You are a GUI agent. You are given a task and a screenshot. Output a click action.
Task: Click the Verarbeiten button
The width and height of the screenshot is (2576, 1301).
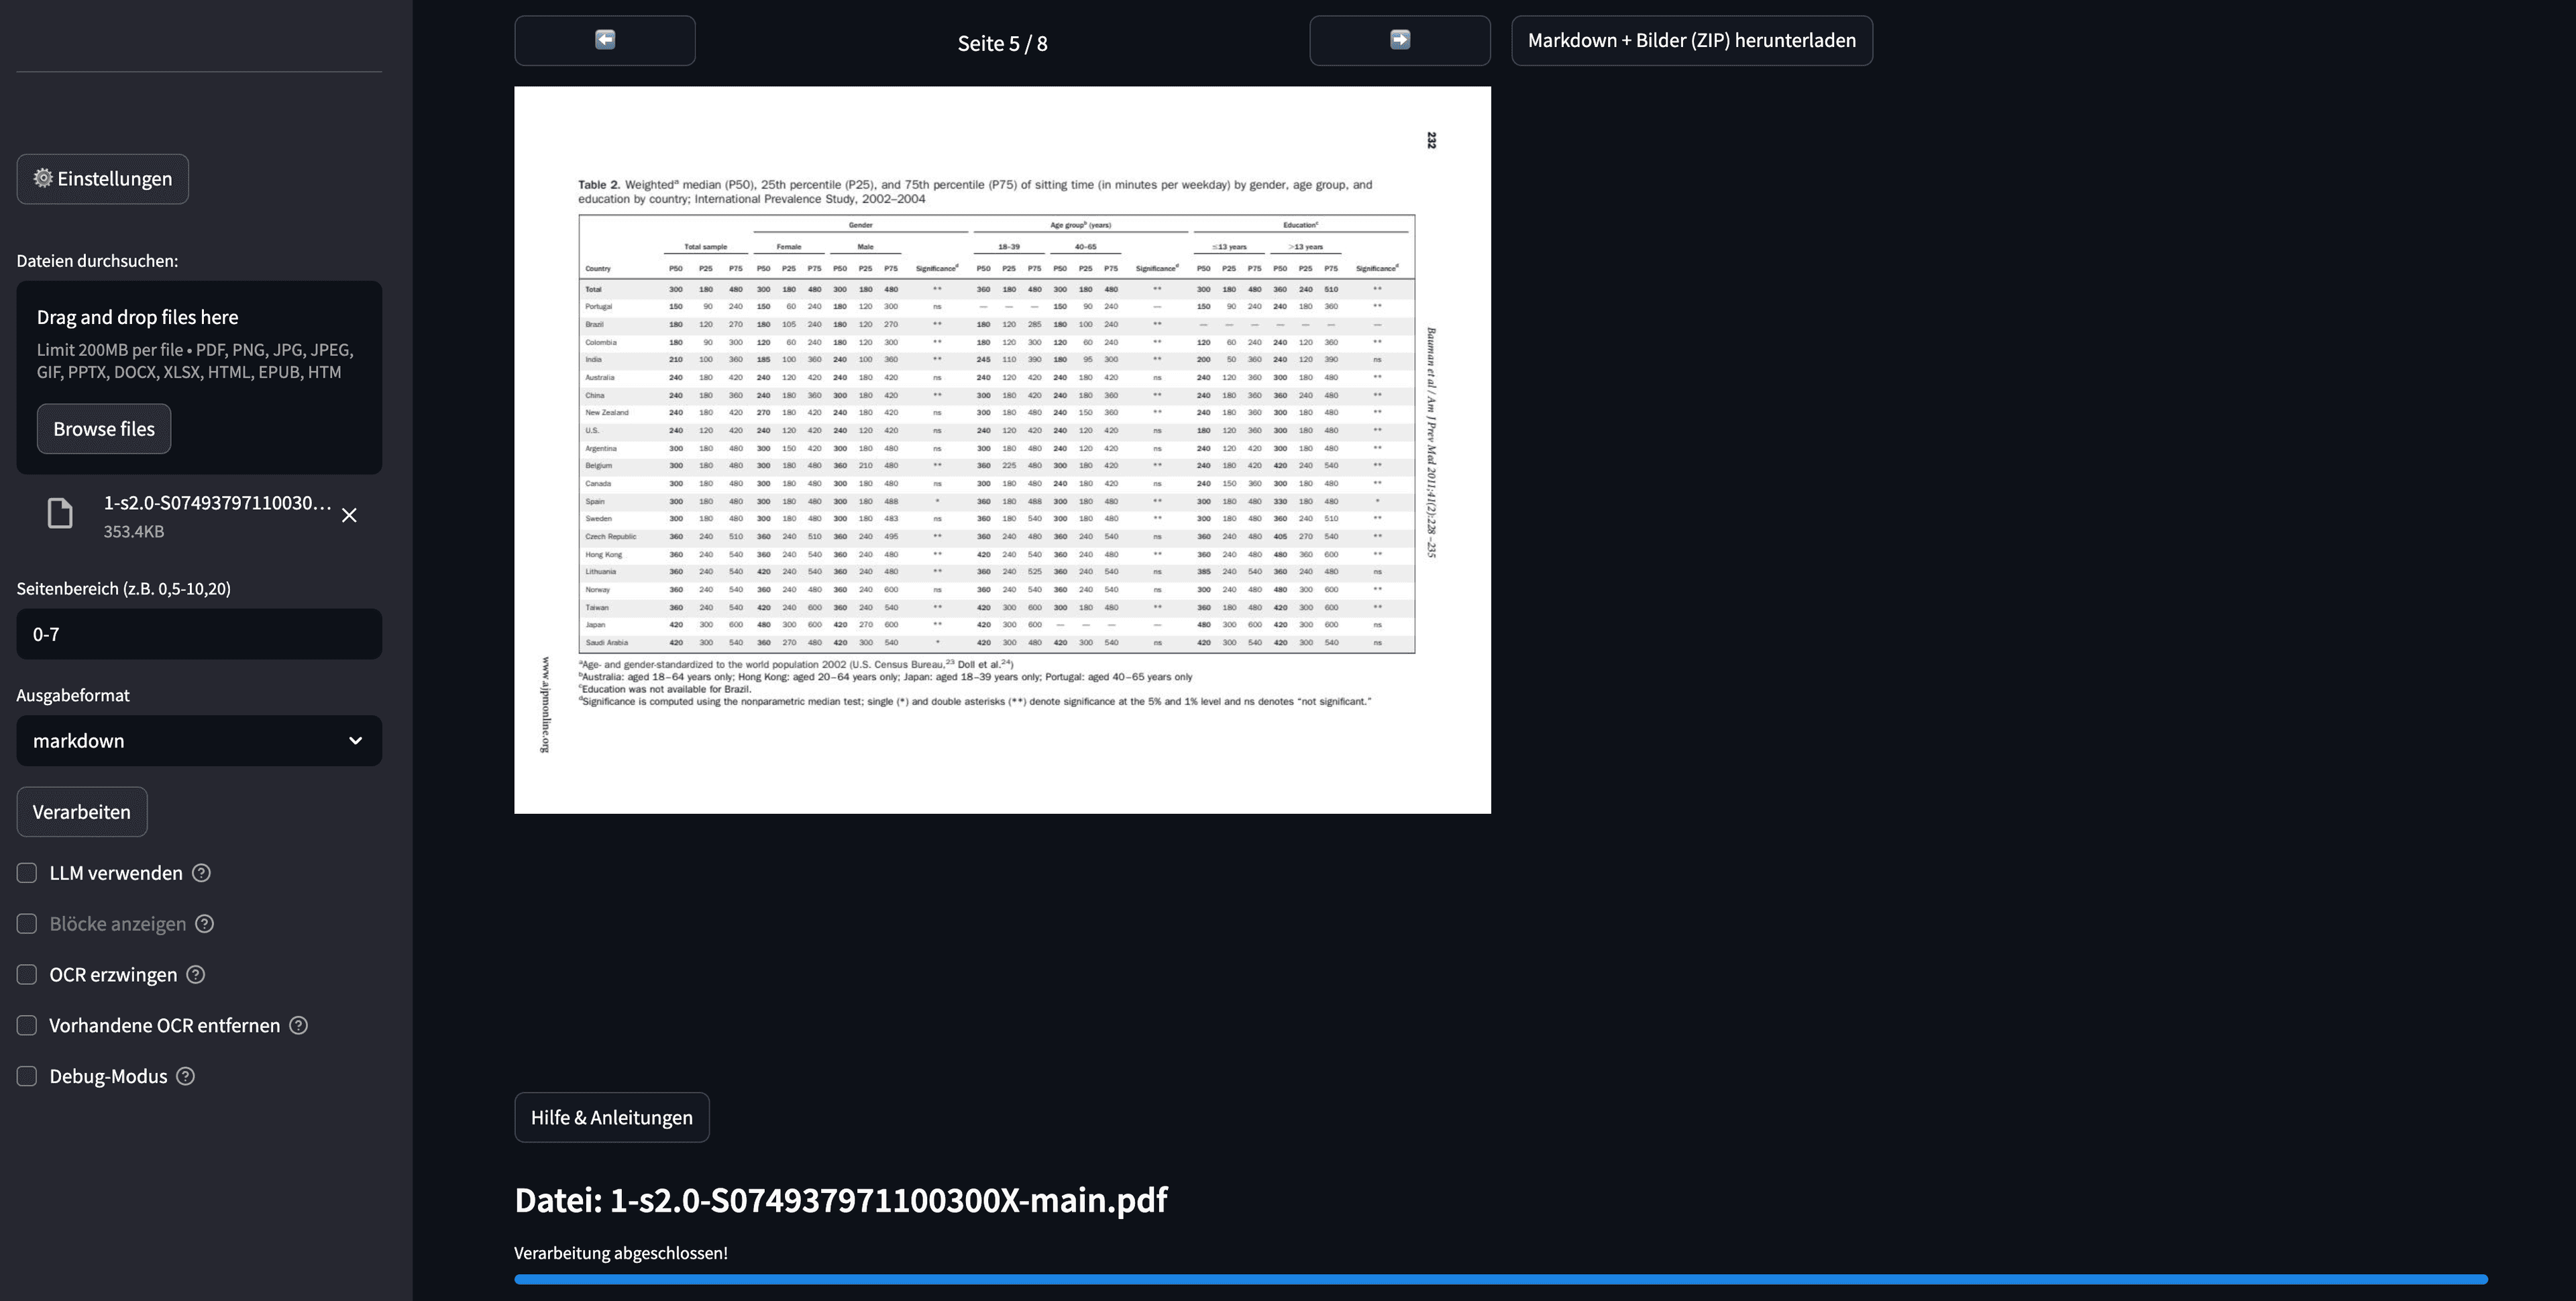pyautogui.click(x=81, y=812)
